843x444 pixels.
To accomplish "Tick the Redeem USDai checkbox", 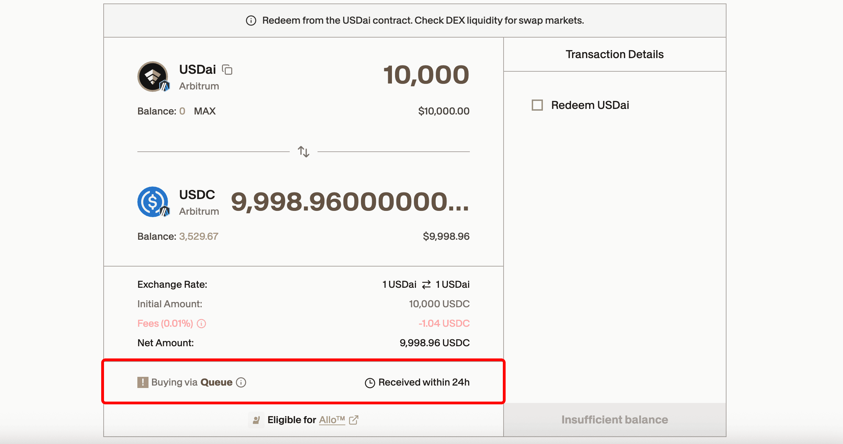I will coord(537,105).
